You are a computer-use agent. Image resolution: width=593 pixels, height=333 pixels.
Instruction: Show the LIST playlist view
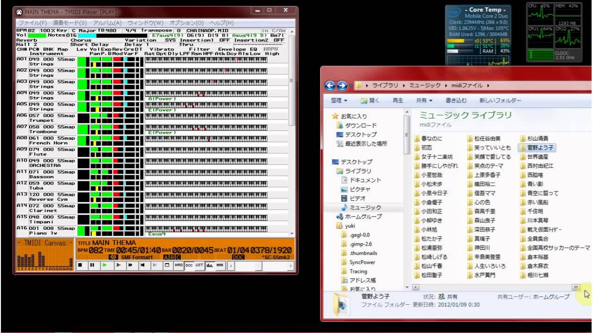click(199, 265)
